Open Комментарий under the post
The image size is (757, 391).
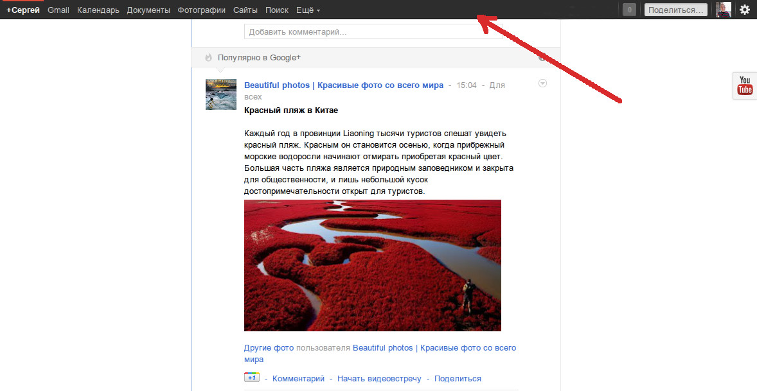(297, 378)
